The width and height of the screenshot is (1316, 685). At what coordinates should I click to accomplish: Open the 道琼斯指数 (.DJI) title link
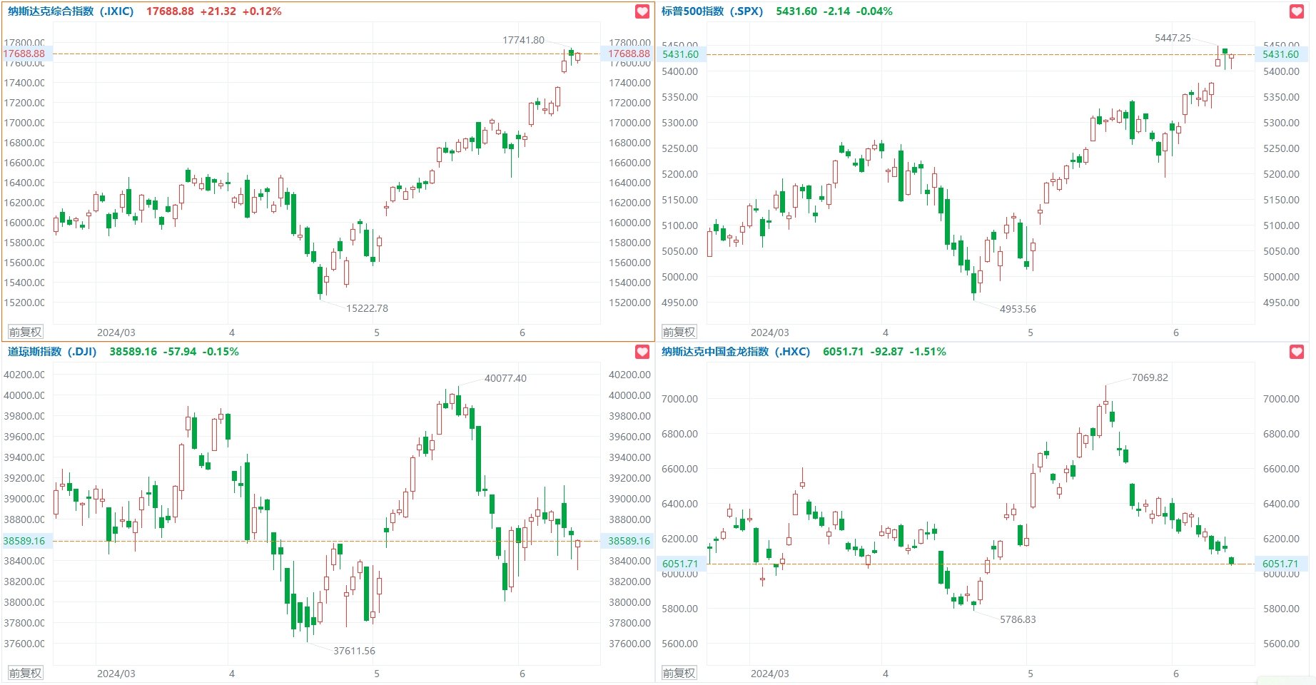click(x=52, y=352)
